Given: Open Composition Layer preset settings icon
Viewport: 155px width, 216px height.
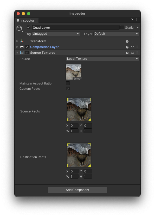Looking at the screenshot, I should 132,47.
